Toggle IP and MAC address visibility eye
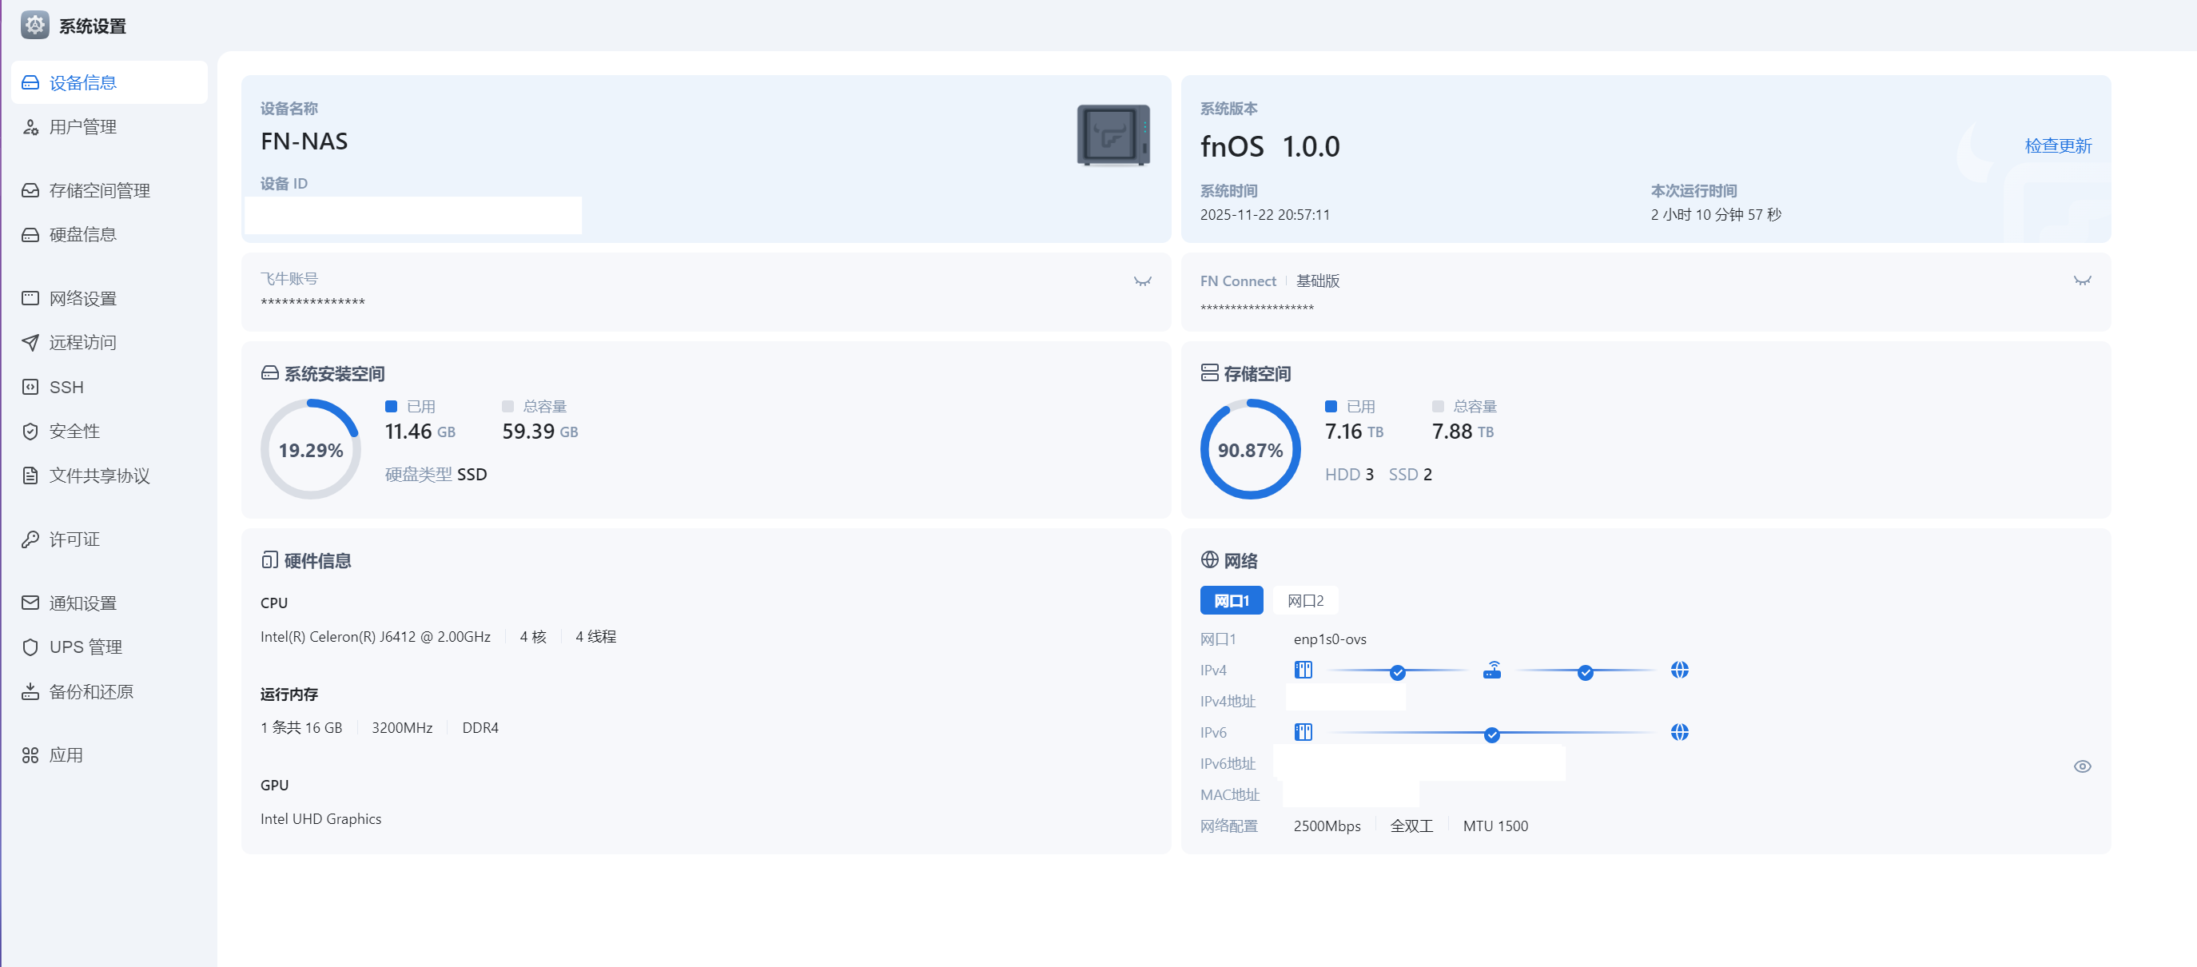2197x967 pixels. [2082, 766]
